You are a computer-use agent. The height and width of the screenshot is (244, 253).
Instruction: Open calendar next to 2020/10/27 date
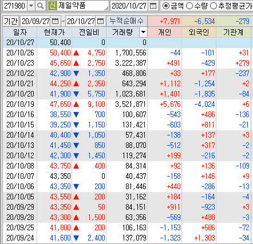pyautogui.click(x=153, y=6)
